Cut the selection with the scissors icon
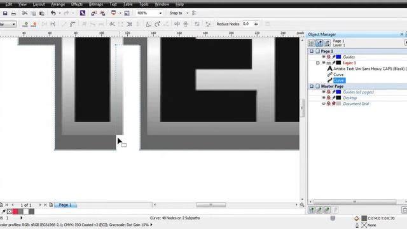 click(x=25, y=13)
